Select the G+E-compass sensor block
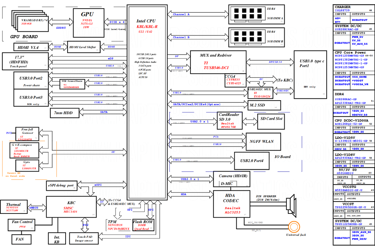The width and height of the screenshot is (375, 246). [24, 150]
